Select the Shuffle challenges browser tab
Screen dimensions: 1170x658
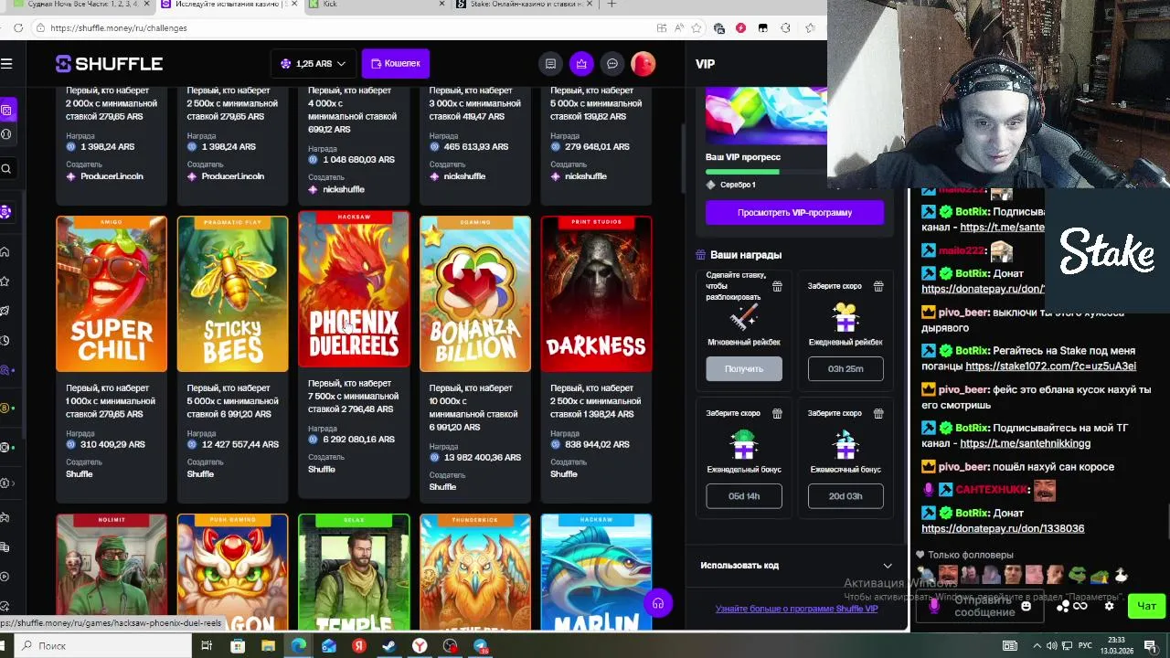(x=229, y=5)
